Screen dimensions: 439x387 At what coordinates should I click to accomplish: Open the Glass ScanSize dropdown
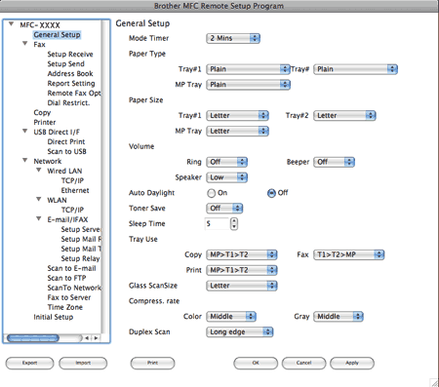point(242,286)
